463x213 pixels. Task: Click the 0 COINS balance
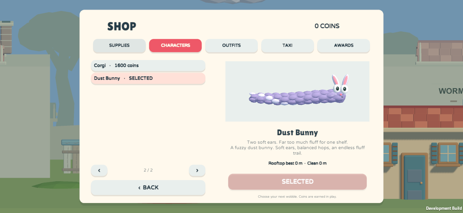coord(327,26)
